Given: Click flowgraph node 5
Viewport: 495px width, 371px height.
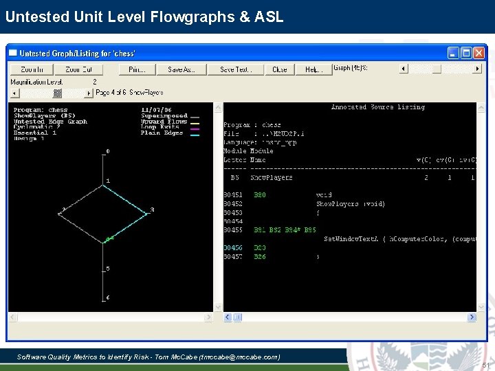Looking at the screenshot, I should (108, 269).
